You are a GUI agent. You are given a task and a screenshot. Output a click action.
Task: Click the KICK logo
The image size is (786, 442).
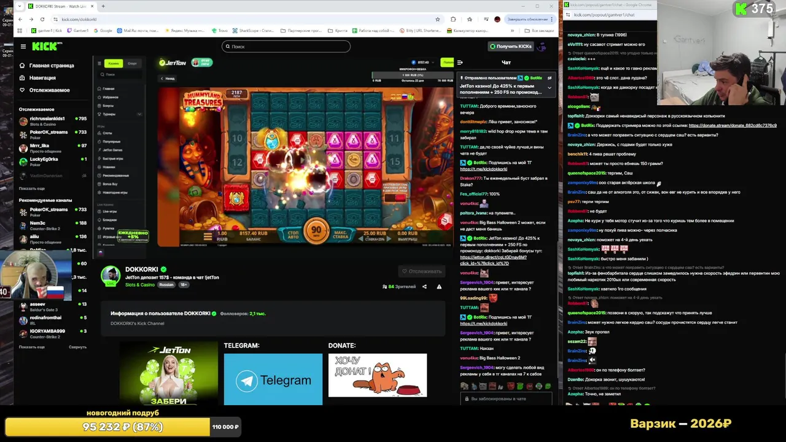coord(47,46)
